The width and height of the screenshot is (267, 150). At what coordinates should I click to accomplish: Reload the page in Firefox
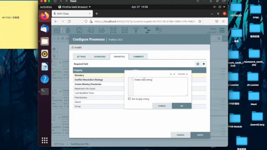[69, 21]
